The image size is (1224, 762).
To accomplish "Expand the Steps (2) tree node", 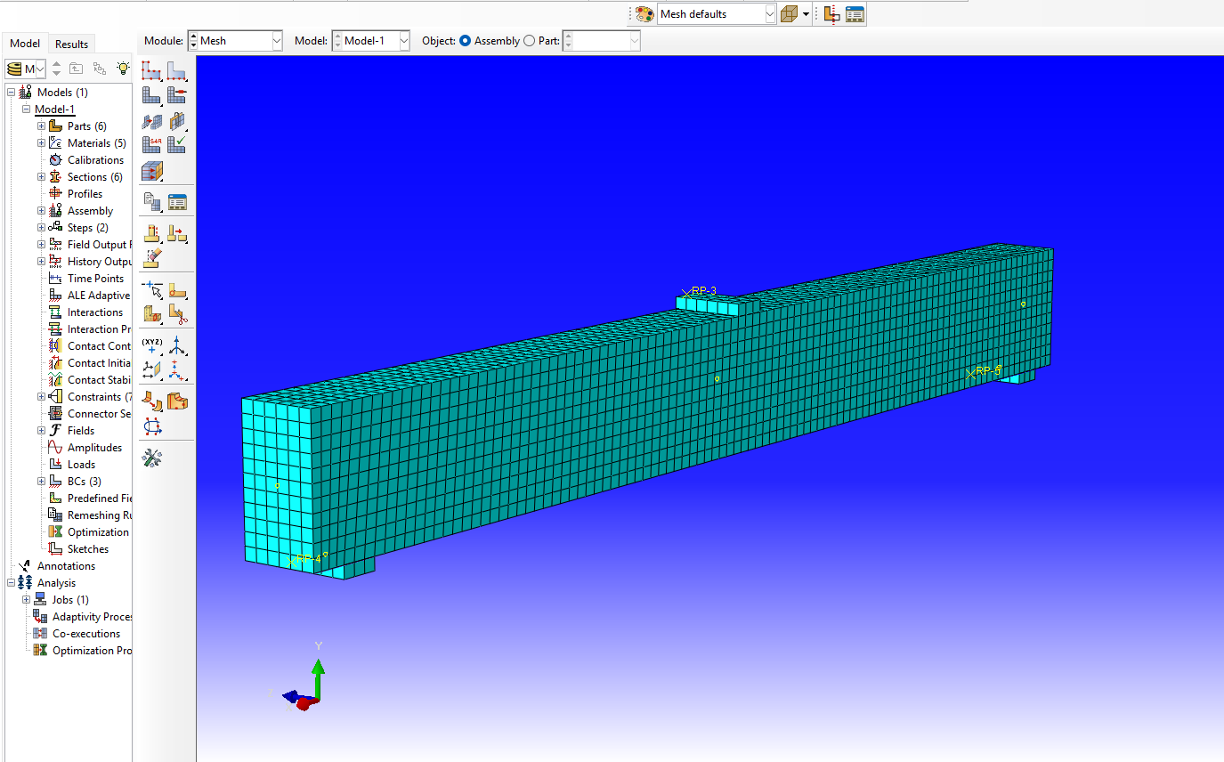I will pyautogui.click(x=41, y=228).
